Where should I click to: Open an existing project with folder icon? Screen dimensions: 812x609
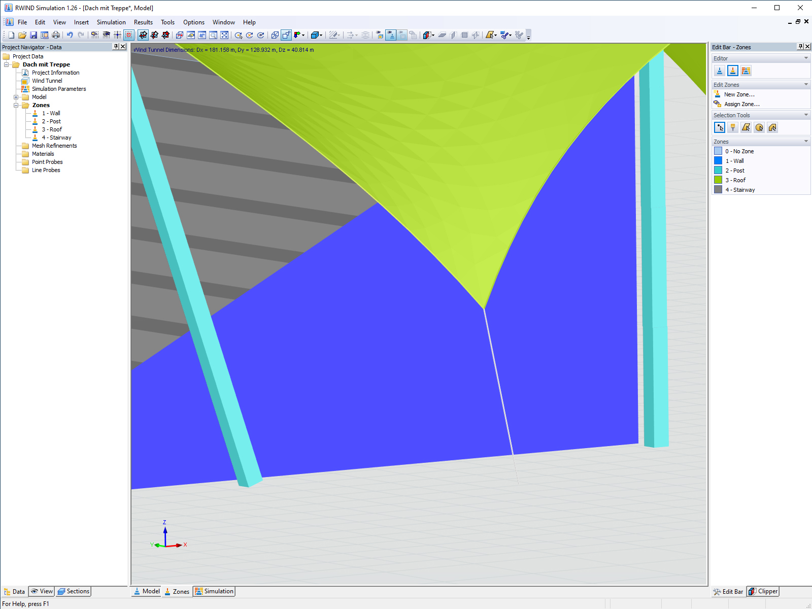pos(22,35)
